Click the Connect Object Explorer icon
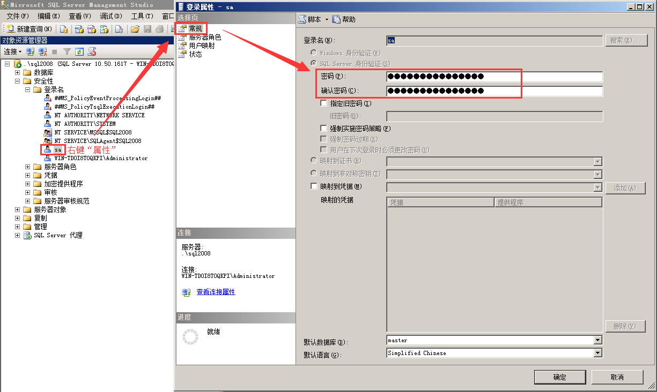The image size is (657, 392). click(x=31, y=51)
